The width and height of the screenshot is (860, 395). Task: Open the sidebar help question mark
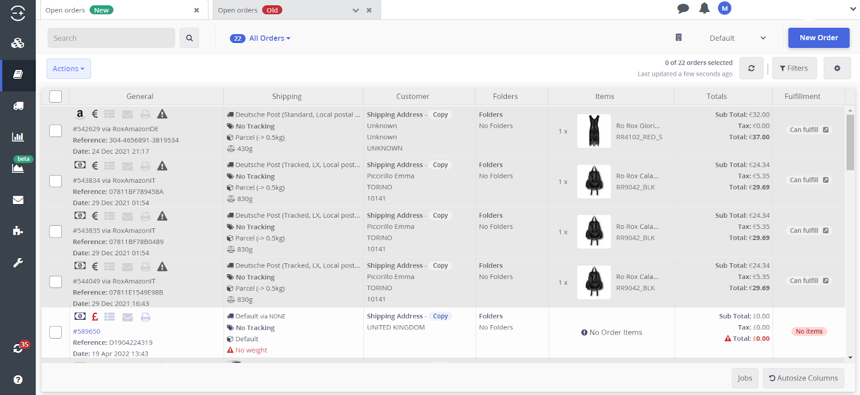18,380
